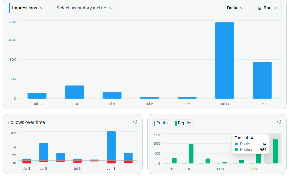Click the Posts 14 tooltip value
Image resolution: width=289 pixels, height=176 pixels.
click(264, 144)
